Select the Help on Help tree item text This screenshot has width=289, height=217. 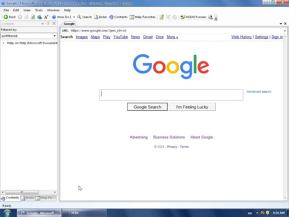tap(32, 43)
